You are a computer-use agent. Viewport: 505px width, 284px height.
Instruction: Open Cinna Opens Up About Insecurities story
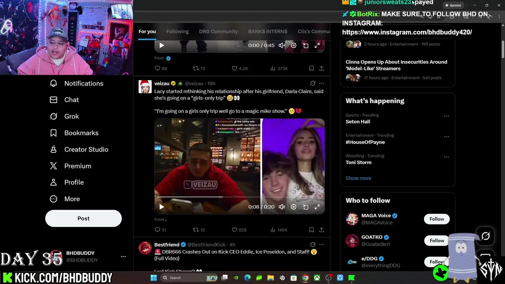397,65
